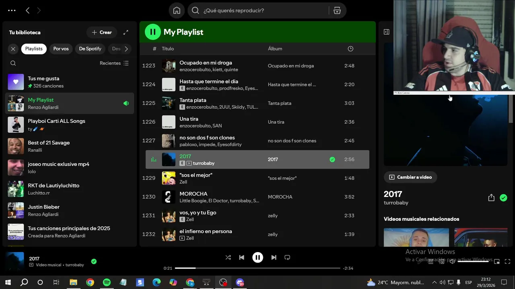Open the first related music video thumbnail
Image resolution: width=515 pixels, height=289 pixels.
(416, 237)
